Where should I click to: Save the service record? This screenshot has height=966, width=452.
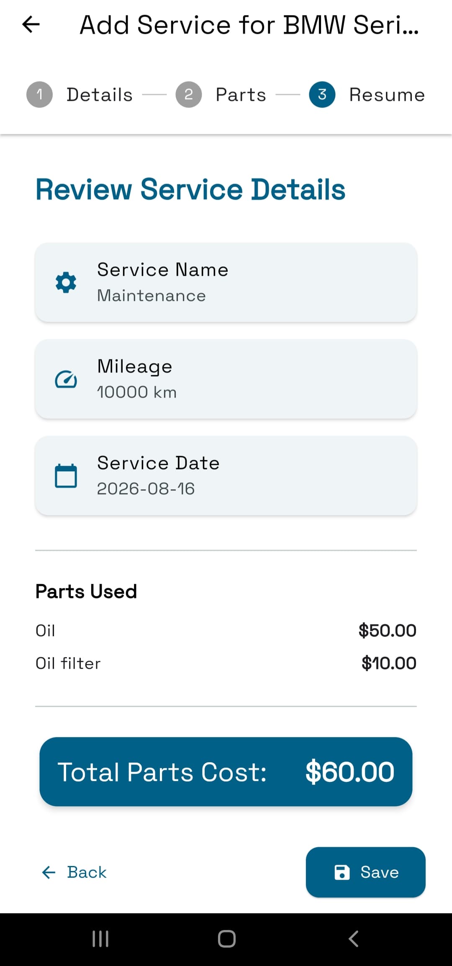[x=365, y=872]
